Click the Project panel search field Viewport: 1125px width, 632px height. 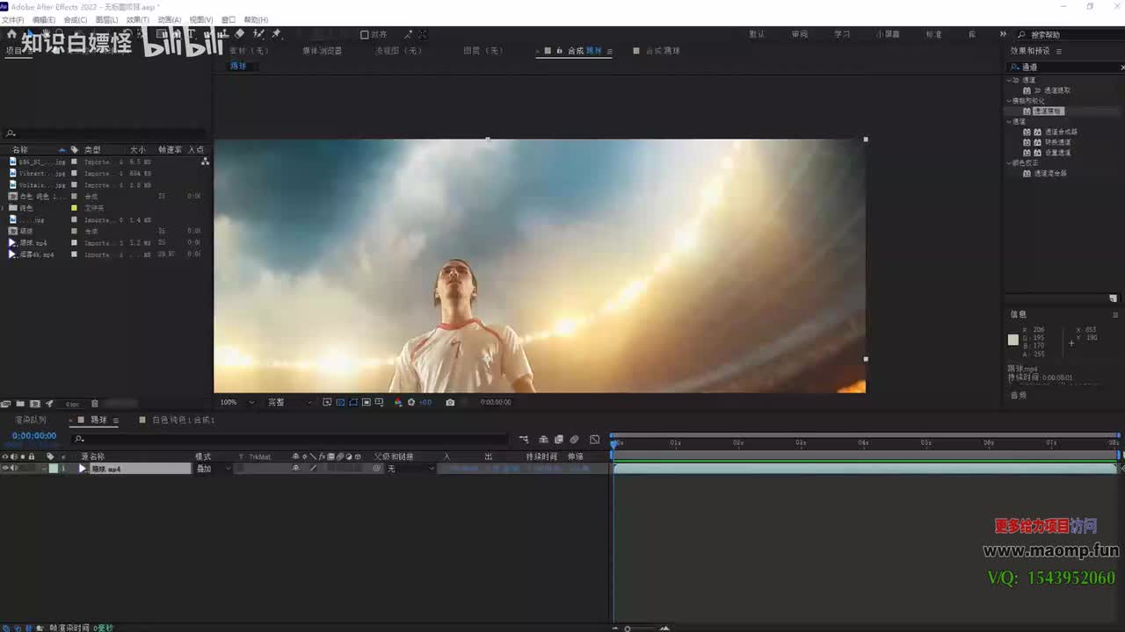pyautogui.click(x=105, y=134)
